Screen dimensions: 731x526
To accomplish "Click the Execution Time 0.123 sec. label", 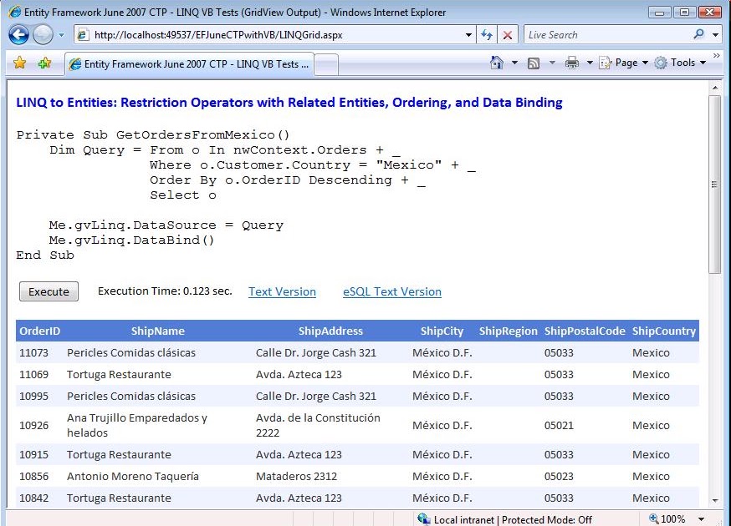I will tap(165, 291).
